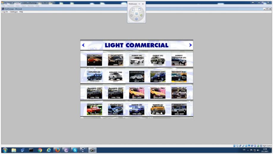Click the left arrow beside Light Commercial
Screen dimensions: 273x154
(x=83, y=45)
